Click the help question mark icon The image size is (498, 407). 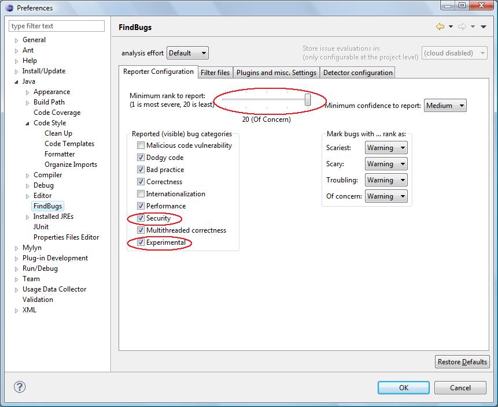coord(20,387)
